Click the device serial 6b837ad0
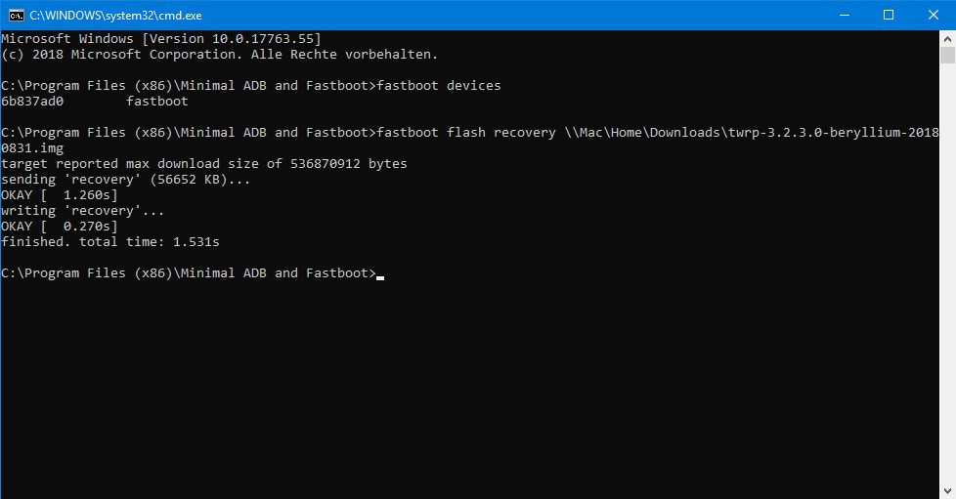This screenshot has width=956, height=499. pyautogui.click(x=32, y=102)
